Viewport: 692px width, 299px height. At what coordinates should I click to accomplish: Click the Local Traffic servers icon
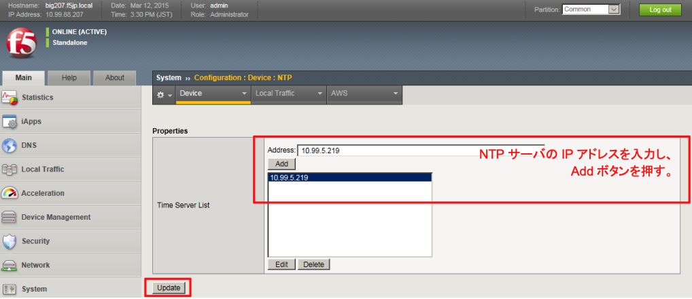[10, 170]
